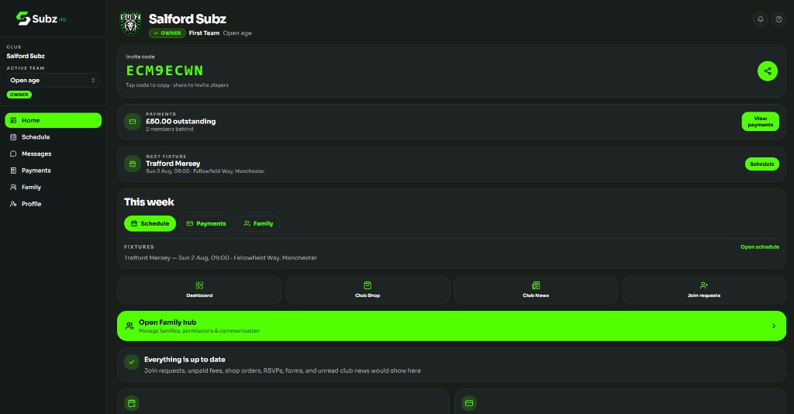Select Home in the sidebar
The image size is (794, 414).
[54, 120]
